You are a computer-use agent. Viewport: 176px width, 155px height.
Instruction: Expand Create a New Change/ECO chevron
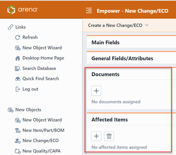pos(147,25)
